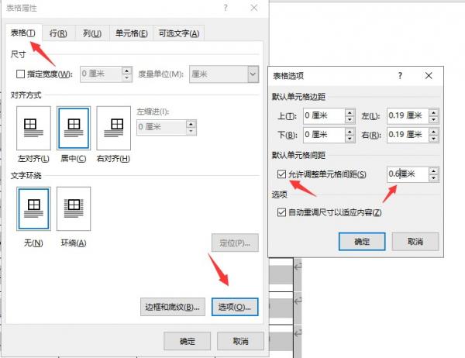Click the 右对齐(H) label
This screenshot has height=358, width=465.
pyautogui.click(x=114, y=159)
